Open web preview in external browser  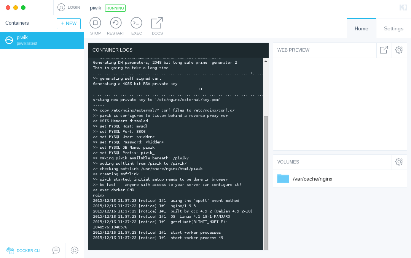coord(384,50)
